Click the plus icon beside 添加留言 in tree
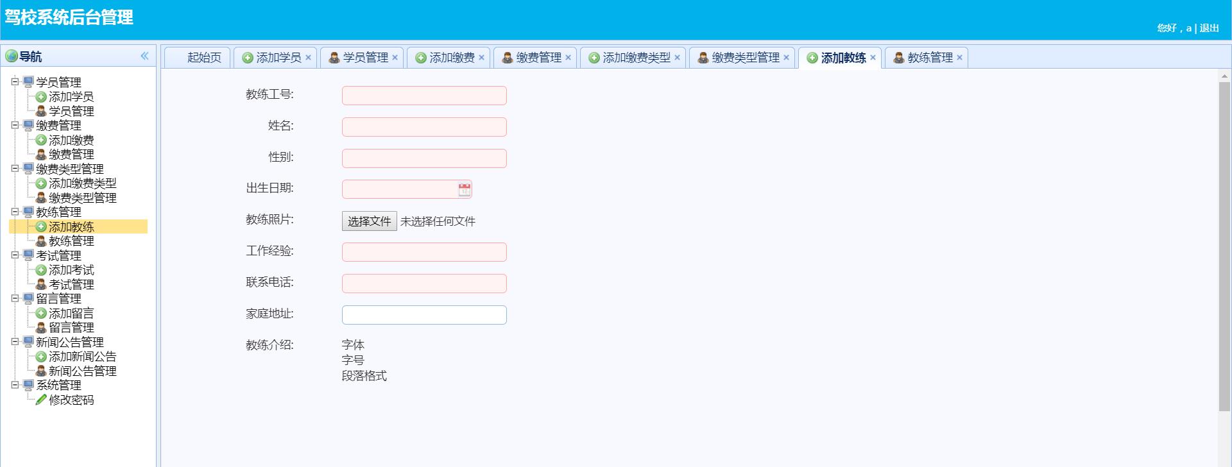The width and height of the screenshot is (1232, 467). coord(41,313)
